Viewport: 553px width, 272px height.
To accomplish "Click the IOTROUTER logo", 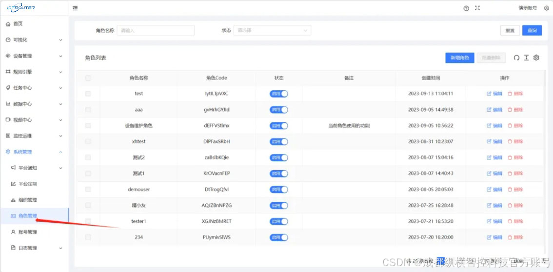I will (21, 8).
